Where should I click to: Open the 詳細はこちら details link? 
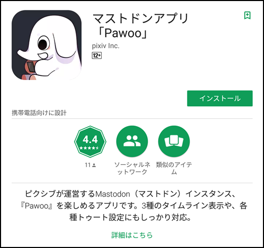click(132, 235)
